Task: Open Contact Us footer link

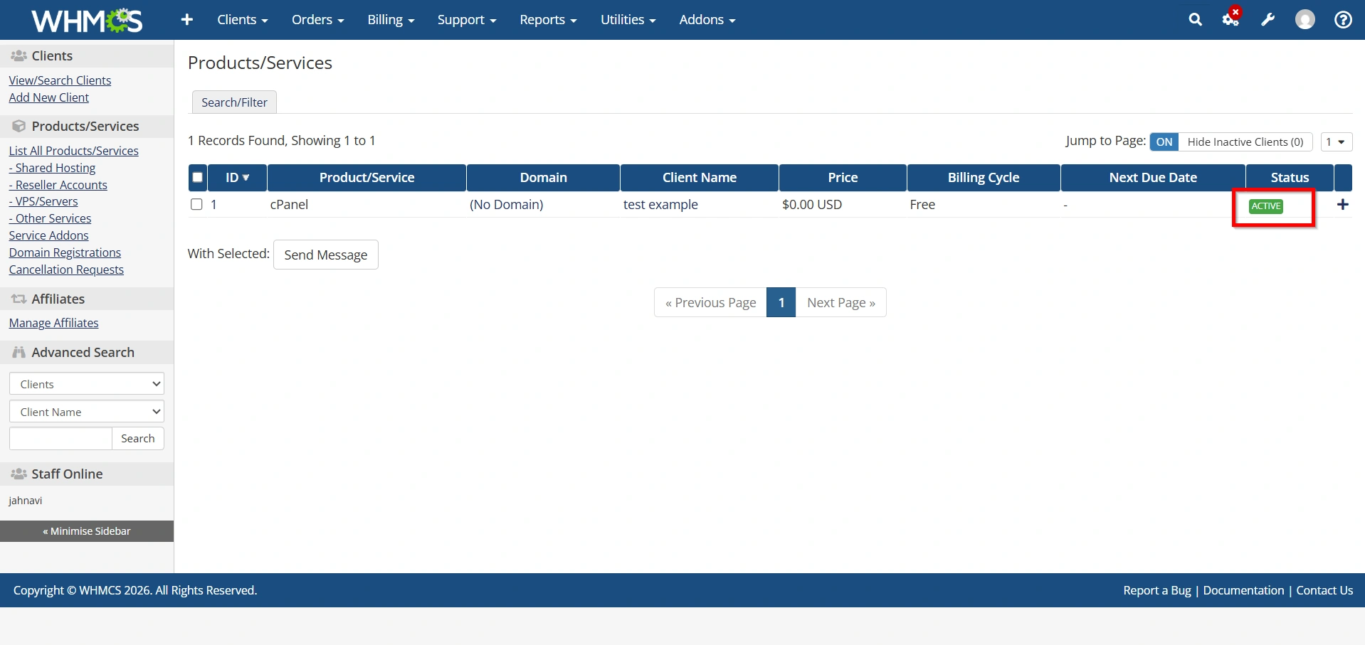Action: (x=1324, y=590)
